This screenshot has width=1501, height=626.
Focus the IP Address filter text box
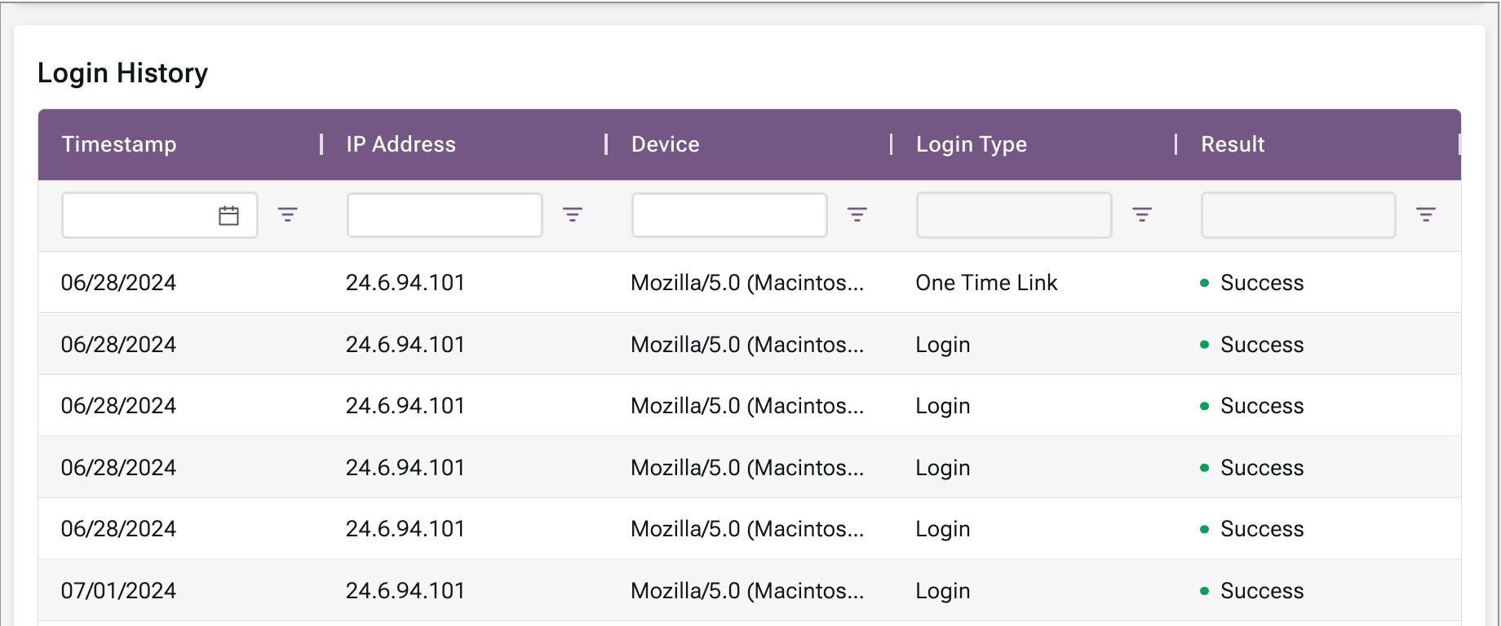point(445,216)
